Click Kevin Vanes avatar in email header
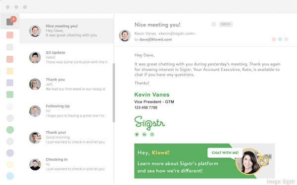This screenshot has width=297, height=185. click(x=125, y=36)
